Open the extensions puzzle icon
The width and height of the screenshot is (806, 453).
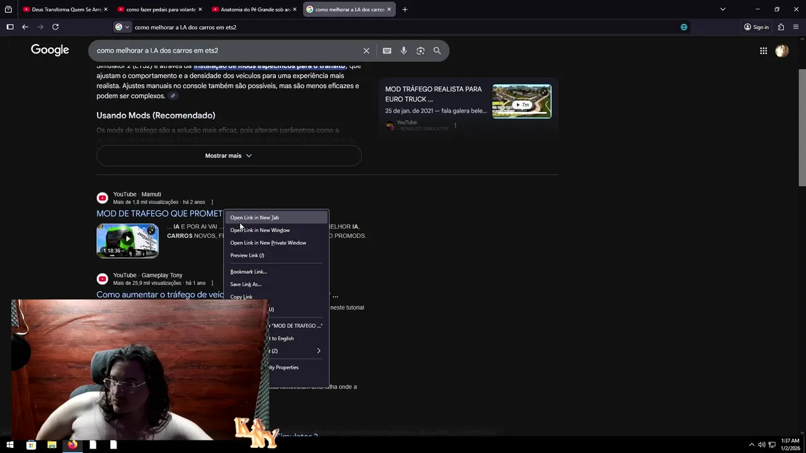[x=781, y=27]
